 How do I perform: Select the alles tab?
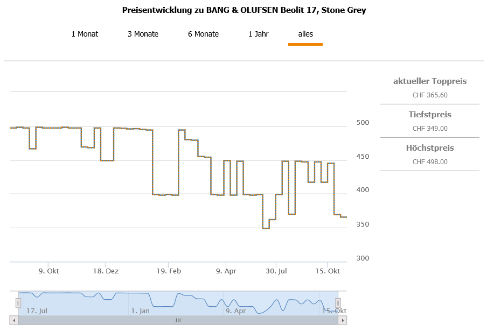(305, 34)
